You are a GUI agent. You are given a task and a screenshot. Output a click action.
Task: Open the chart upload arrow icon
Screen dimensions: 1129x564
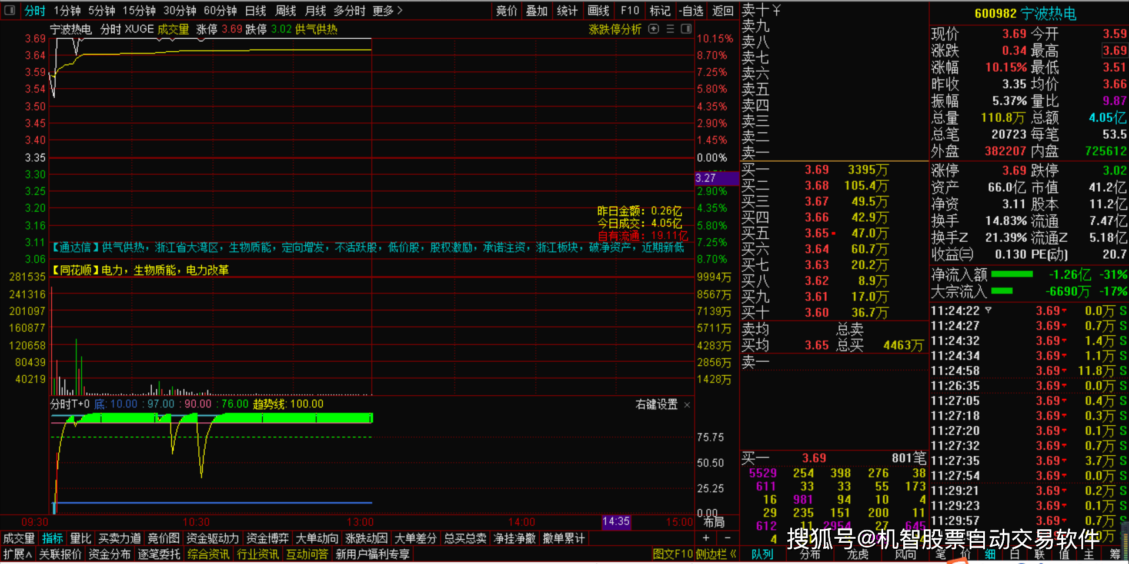653,29
